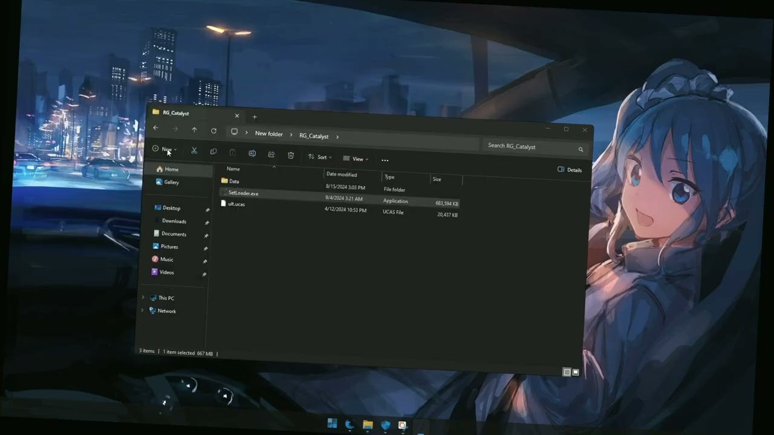774x435 pixels.
Task: Select the Data folder name
Action: tap(234, 181)
